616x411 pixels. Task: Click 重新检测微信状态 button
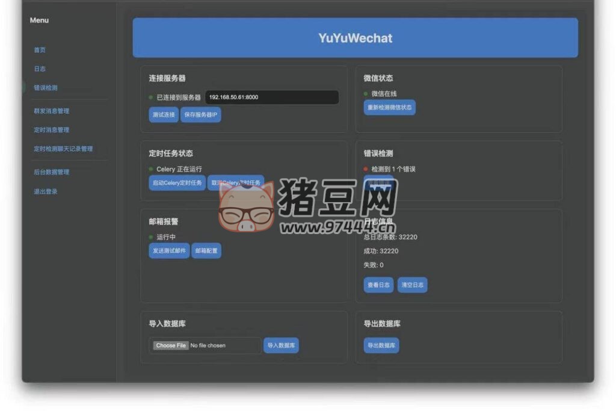(x=389, y=107)
